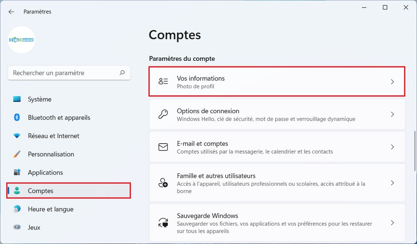Click 'Sauvegarder vos fichiers' description text
Screen dimensions: 417x244
click(x=274, y=227)
